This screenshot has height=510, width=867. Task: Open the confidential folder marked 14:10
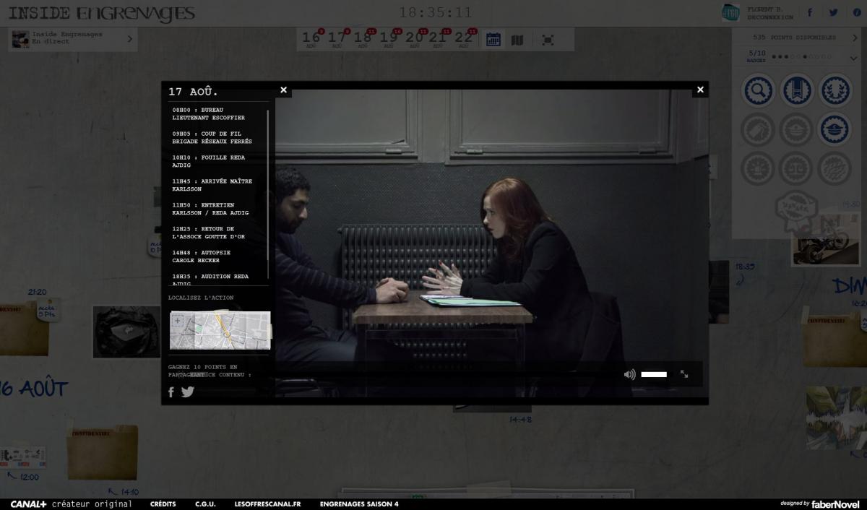point(102,453)
